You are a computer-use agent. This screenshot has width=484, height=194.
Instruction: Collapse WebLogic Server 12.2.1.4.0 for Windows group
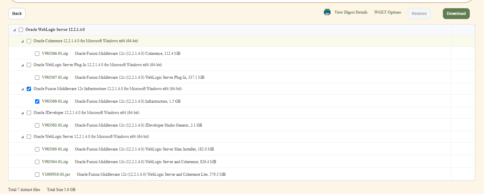coord(22,137)
